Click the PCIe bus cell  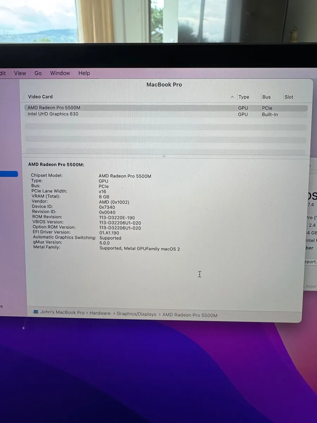point(267,108)
